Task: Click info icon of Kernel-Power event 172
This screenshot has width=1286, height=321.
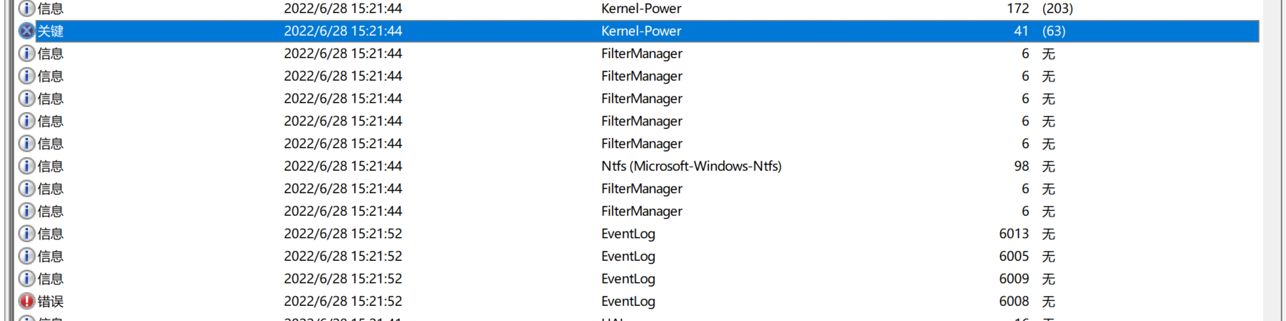Action: point(27,9)
